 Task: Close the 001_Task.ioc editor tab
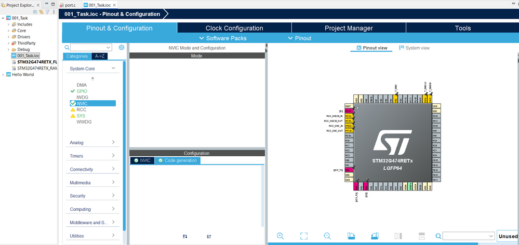point(113,5)
